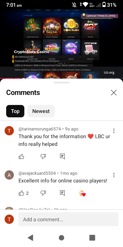Open @tarinamorunga6574 profile via username
Viewport: 123px width, 247px height.
[x=40, y=129]
